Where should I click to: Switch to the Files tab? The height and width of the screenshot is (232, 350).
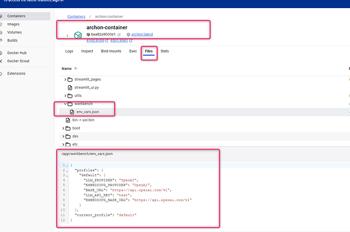tap(149, 51)
